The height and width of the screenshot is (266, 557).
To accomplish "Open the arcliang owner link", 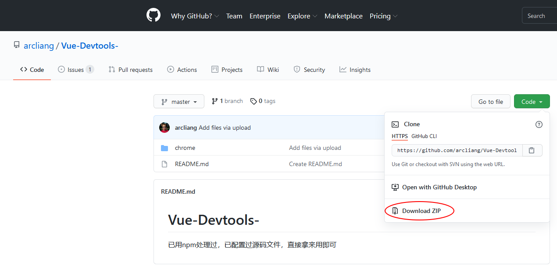I will coord(39,46).
